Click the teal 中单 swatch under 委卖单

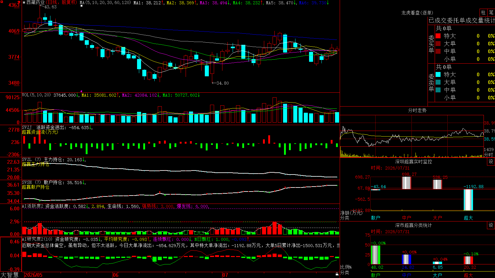[438, 90]
